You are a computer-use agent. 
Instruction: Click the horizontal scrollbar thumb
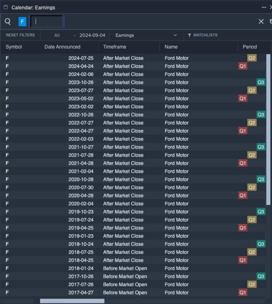pyautogui.click(x=72, y=301)
